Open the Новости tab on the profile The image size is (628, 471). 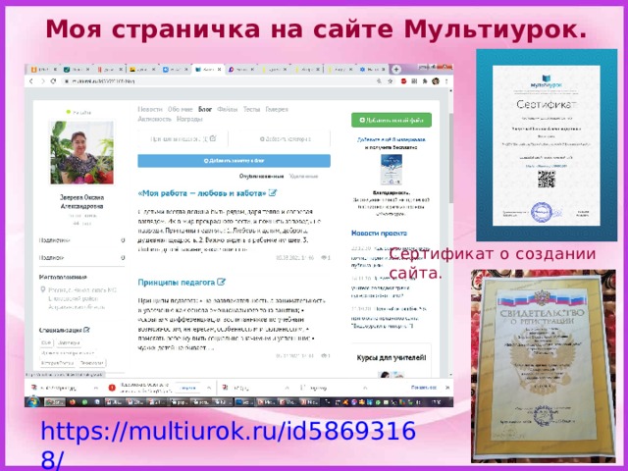[x=150, y=109]
